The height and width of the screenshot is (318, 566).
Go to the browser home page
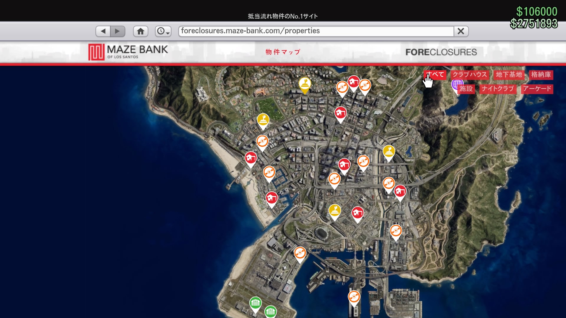click(141, 31)
